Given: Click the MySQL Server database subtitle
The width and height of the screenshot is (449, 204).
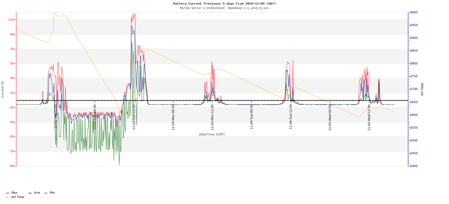Looking at the screenshot, I should coord(224,8).
